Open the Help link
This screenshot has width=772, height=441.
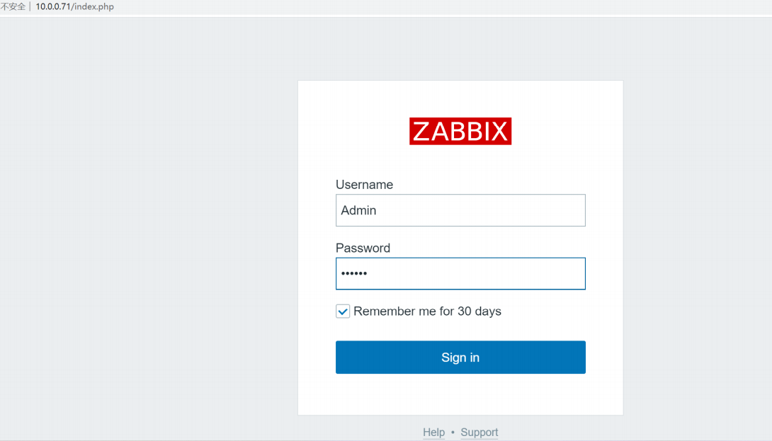coord(433,433)
